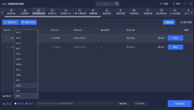Screen dimensions: 194x110
Task: Select the 原目录 radio button
Action: [x=16, y=103]
